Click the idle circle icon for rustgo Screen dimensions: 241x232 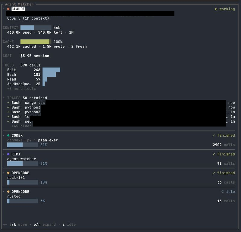[x=223, y=191]
